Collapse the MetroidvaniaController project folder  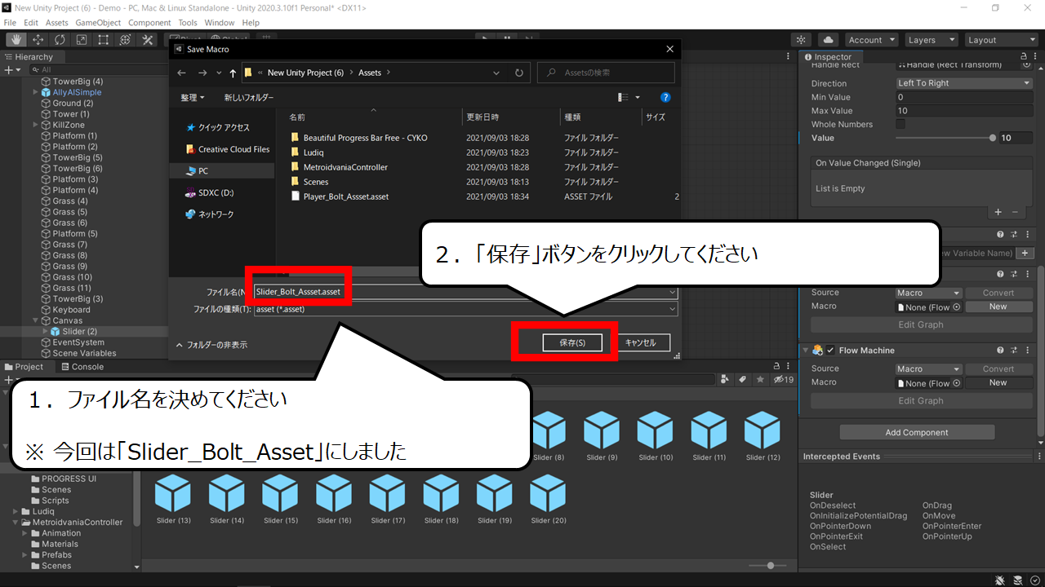(x=16, y=523)
